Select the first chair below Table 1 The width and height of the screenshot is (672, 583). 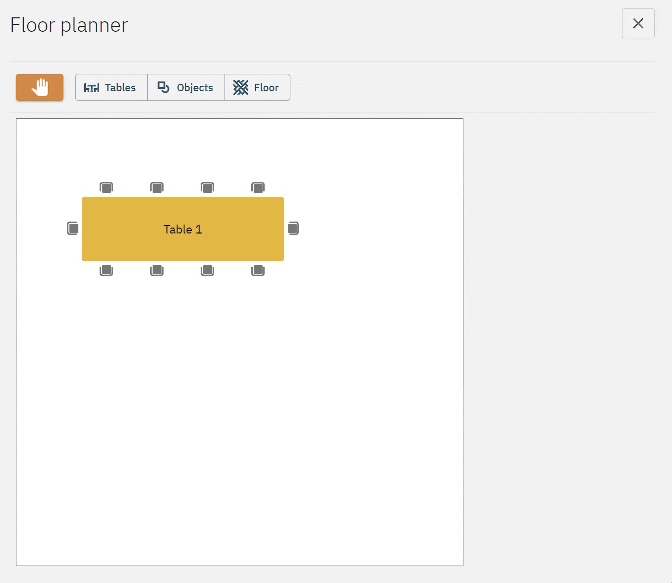[107, 270]
